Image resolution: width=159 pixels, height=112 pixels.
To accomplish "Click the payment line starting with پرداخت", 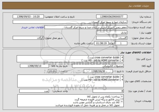I will click(103, 97).
